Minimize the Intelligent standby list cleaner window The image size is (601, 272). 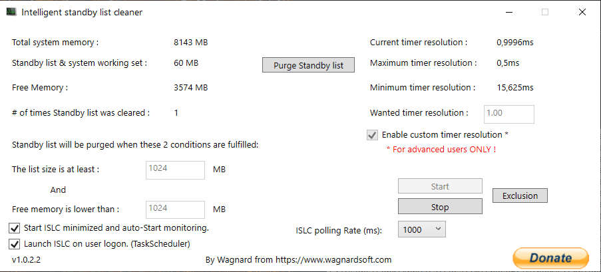pyautogui.click(x=508, y=12)
